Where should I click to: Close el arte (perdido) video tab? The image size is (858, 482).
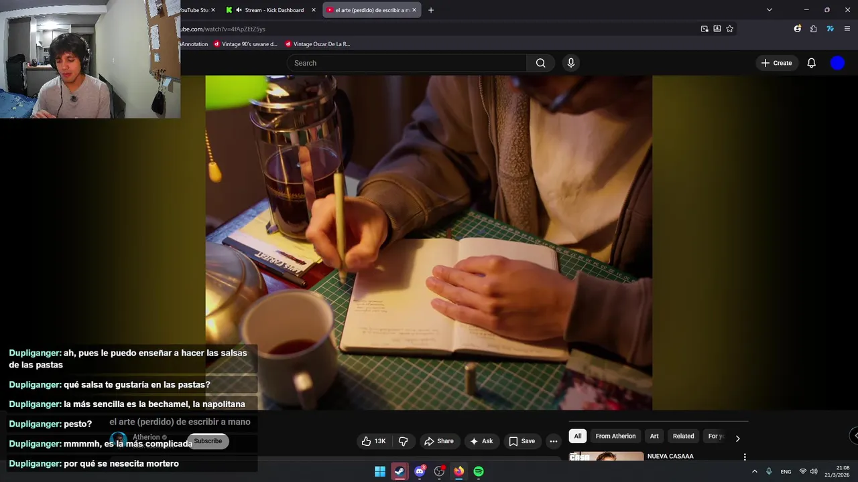coord(414,10)
